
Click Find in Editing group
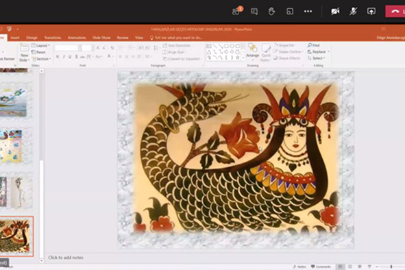(x=314, y=45)
